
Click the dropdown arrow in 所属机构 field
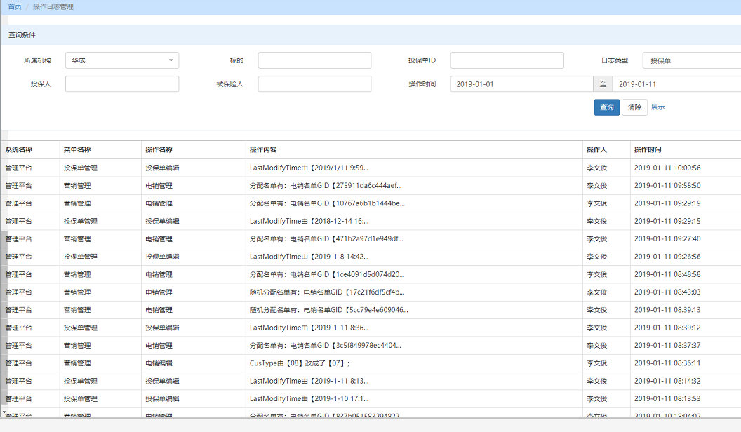[171, 61]
